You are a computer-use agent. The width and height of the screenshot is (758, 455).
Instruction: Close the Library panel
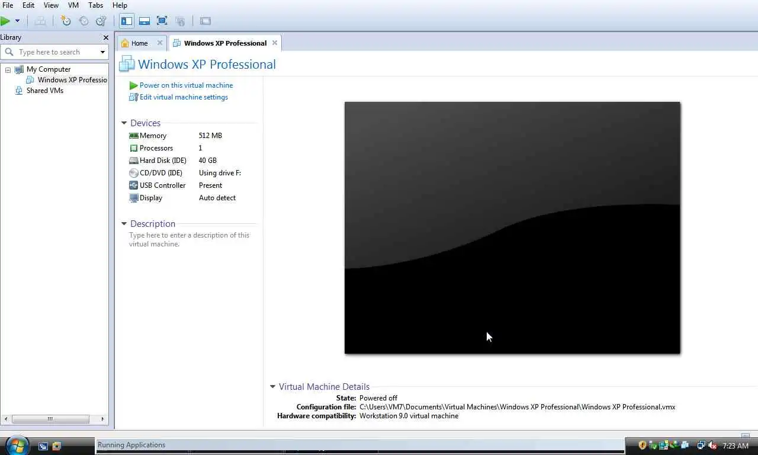(105, 37)
